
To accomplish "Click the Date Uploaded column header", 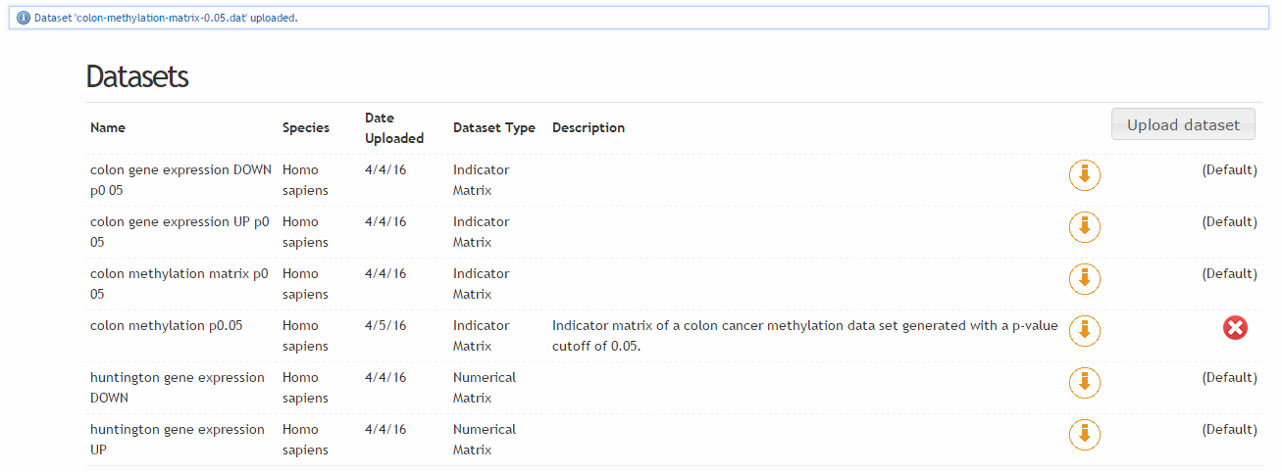I will (394, 127).
